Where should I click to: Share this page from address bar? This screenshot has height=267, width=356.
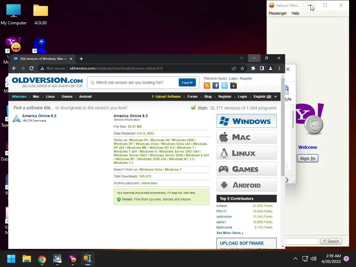pos(234,68)
